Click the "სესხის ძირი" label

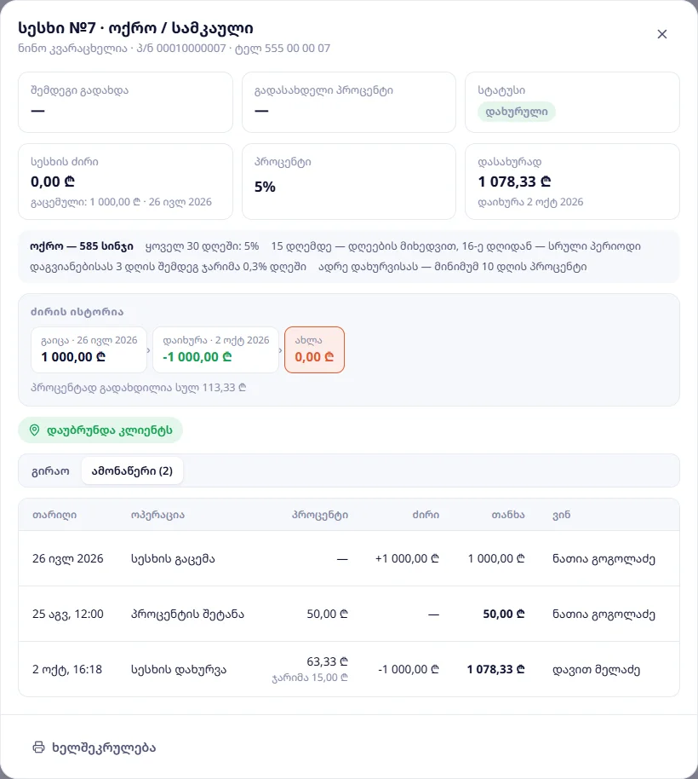click(x=65, y=161)
